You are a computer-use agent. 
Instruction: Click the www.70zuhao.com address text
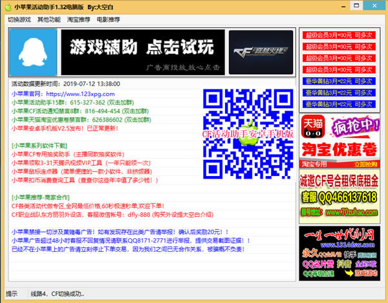click(x=352, y=212)
